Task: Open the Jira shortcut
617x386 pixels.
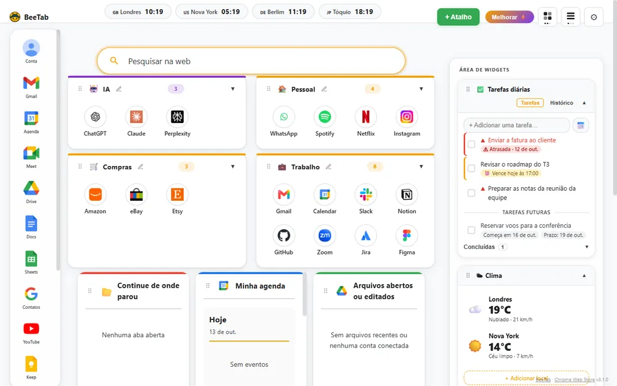Action: pos(365,235)
